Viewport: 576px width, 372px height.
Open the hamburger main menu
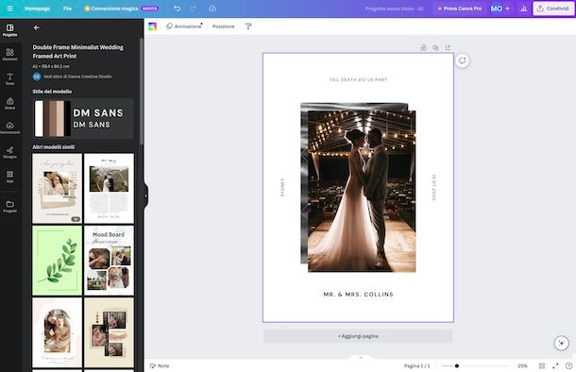click(x=10, y=8)
